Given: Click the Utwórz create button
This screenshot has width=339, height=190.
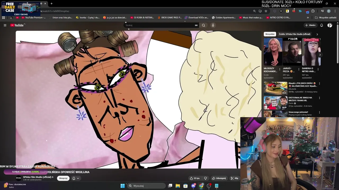Looking at the screenshot, I should 310,25.
